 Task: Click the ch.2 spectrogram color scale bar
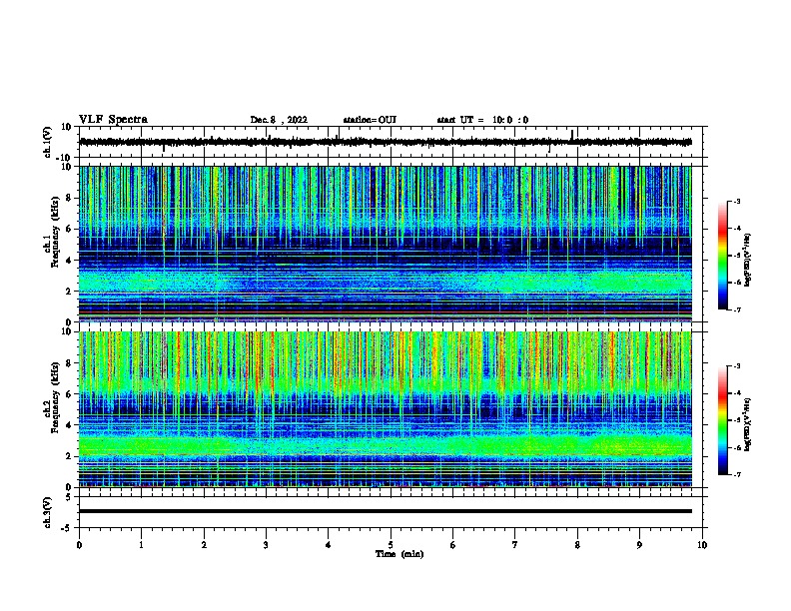tap(722, 420)
